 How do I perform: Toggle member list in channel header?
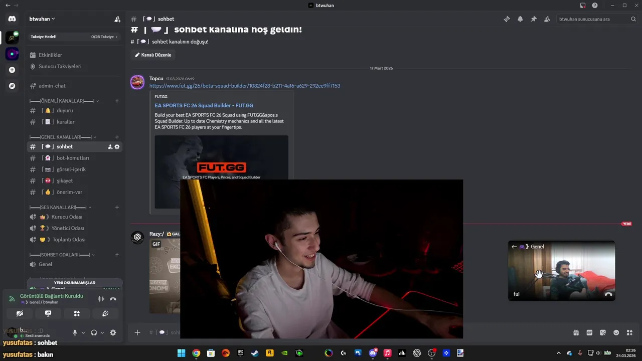pos(547,19)
